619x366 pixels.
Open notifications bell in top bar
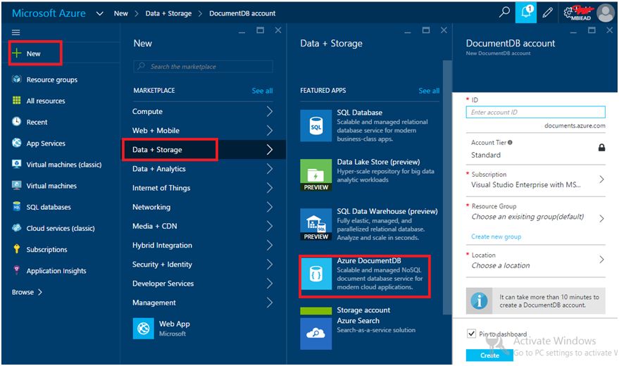(x=526, y=12)
